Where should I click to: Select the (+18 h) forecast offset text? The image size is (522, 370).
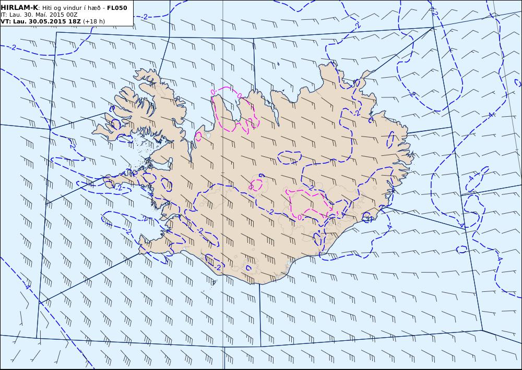[94, 21]
